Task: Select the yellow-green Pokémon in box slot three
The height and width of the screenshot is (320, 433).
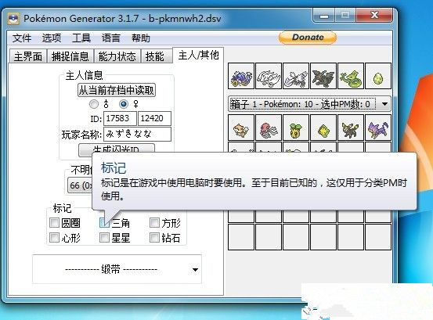Action: (x=296, y=128)
